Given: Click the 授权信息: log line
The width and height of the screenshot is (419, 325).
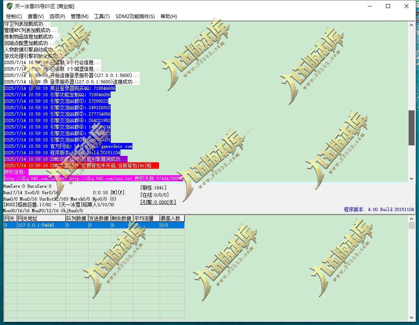Looking at the screenshot, I should [16, 172].
